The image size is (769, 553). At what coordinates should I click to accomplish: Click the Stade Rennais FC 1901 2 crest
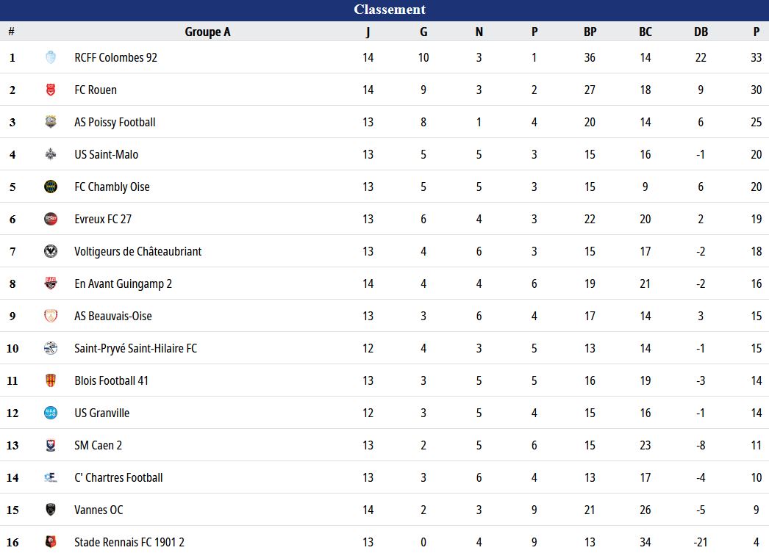(x=51, y=542)
